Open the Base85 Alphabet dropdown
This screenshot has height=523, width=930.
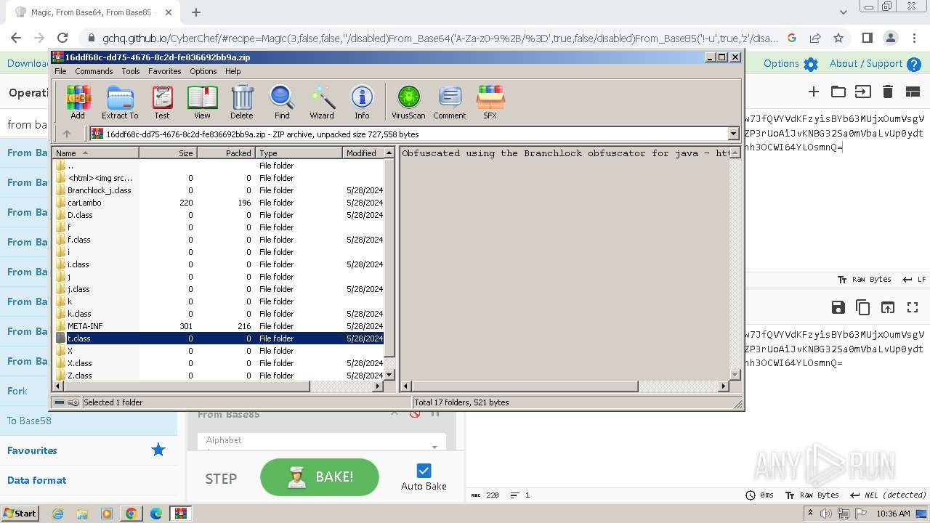(322, 444)
